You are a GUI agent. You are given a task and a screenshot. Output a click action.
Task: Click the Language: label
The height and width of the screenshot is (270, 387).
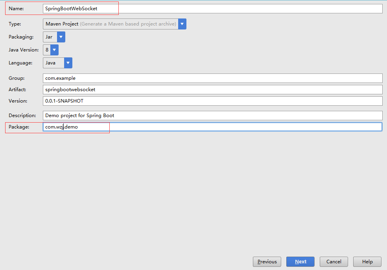20,63
